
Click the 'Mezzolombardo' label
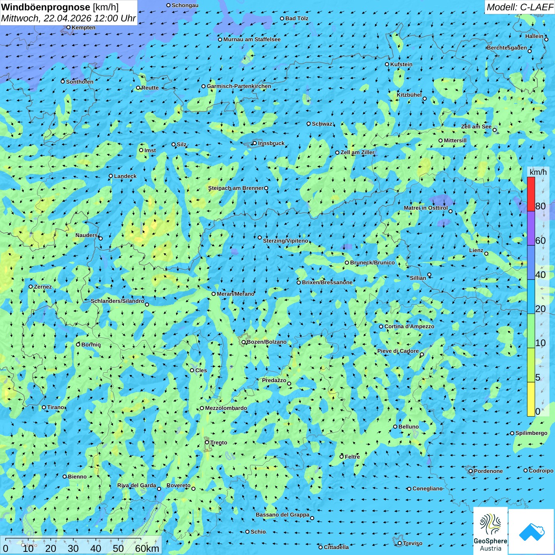[226, 408]
